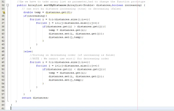
Task: Click the outer for loop on line 48
Action: (60, 62)
